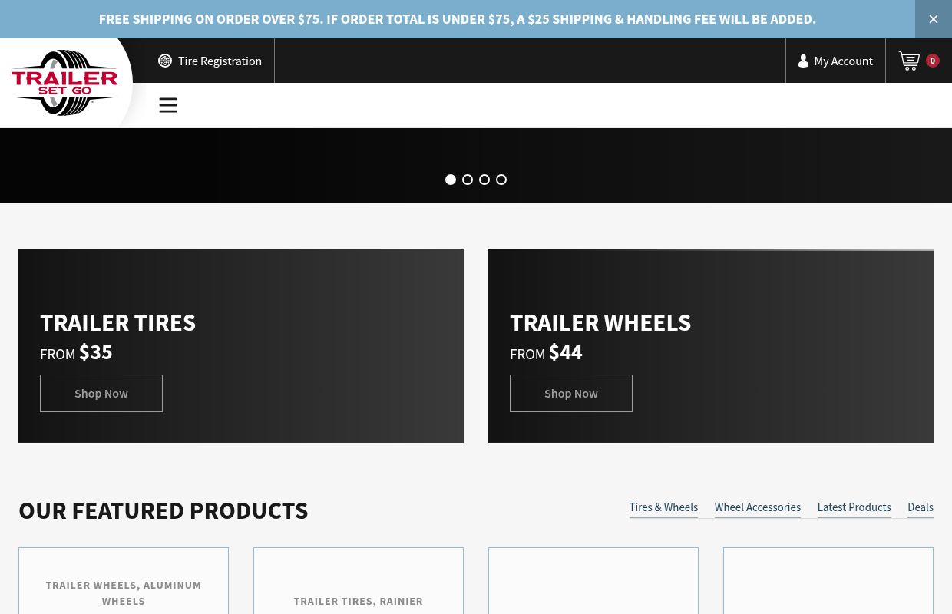
Task: Open the shopping cart
Action: (x=910, y=61)
